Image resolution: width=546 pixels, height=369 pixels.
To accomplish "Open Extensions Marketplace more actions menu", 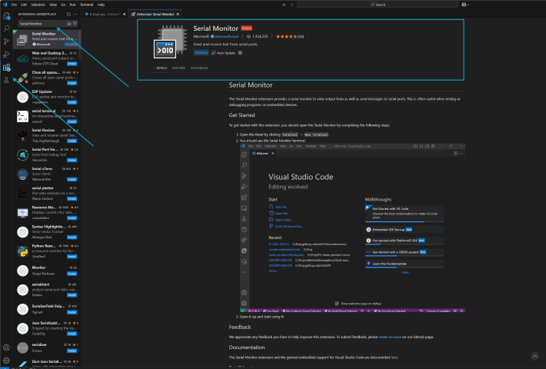I will pos(75,15).
